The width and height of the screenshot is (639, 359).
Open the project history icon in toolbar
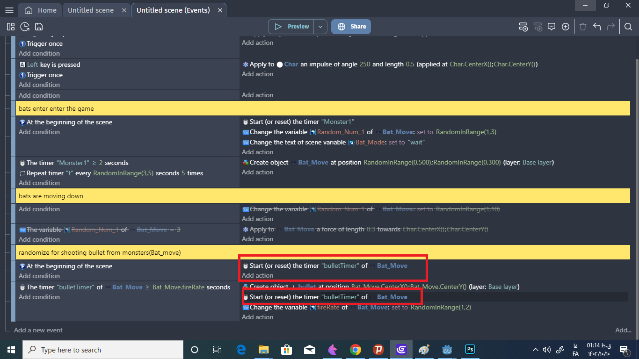[x=25, y=27]
